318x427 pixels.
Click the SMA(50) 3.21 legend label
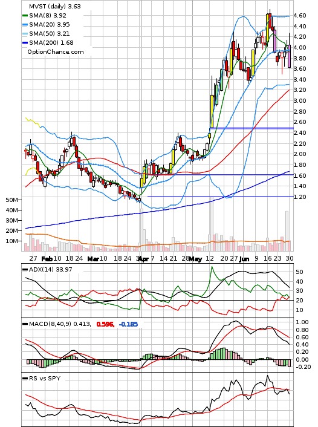click(50, 34)
